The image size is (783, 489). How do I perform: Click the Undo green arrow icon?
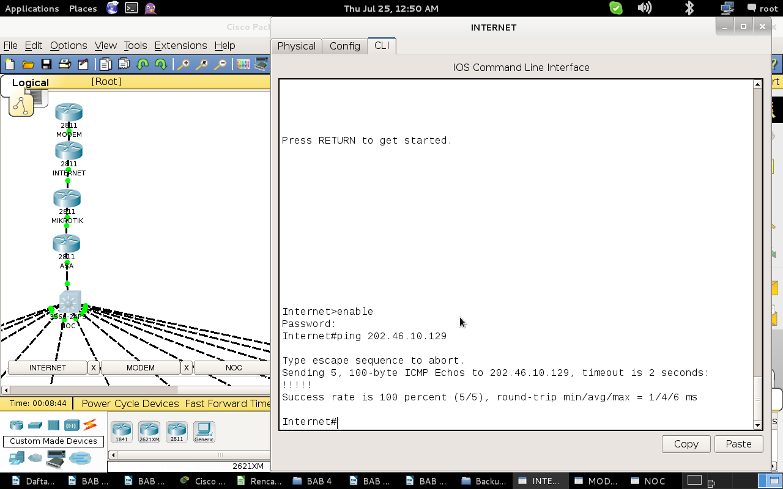click(143, 64)
